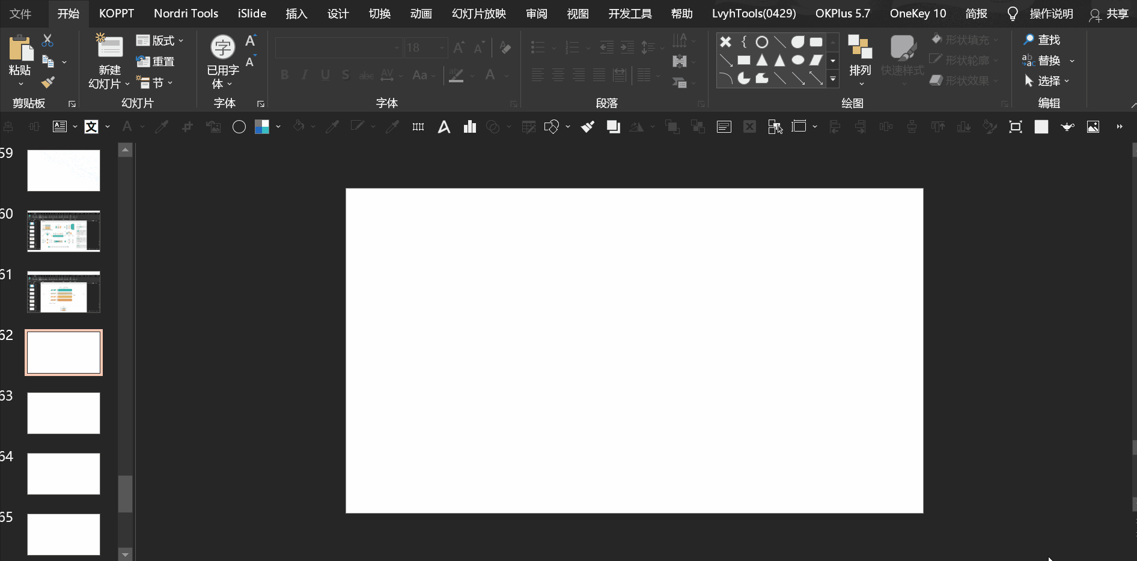The width and height of the screenshot is (1137, 561).
Task: Click the large letter A text icon
Action: tap(444, 127)
